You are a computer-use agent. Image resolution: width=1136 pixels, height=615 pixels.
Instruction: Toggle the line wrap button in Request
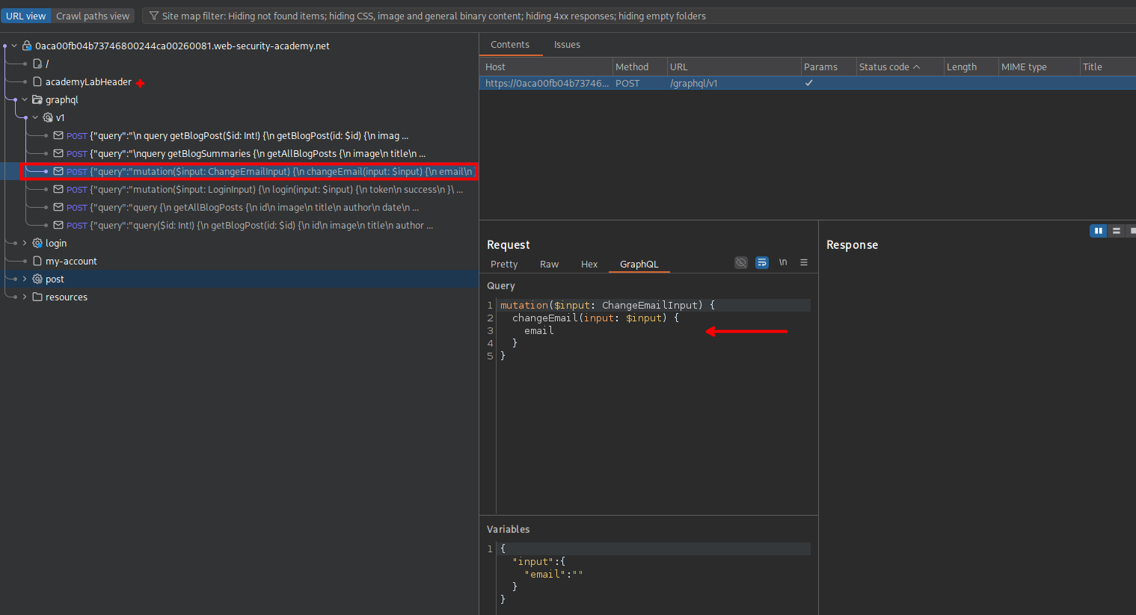pos(761,262)
